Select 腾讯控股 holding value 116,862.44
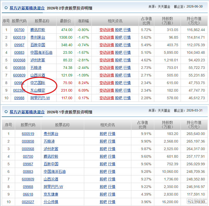The height and width of the screenshot is (206, 209). [x=196, y=30]
